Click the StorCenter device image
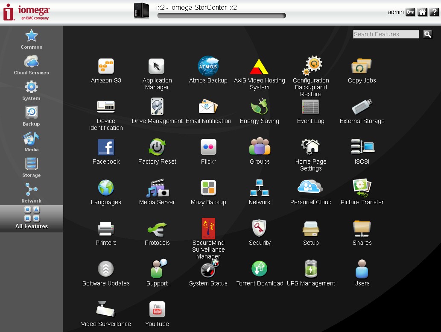Image resolution: width=441 pixels, height=332 pixels. click(141, 11)
